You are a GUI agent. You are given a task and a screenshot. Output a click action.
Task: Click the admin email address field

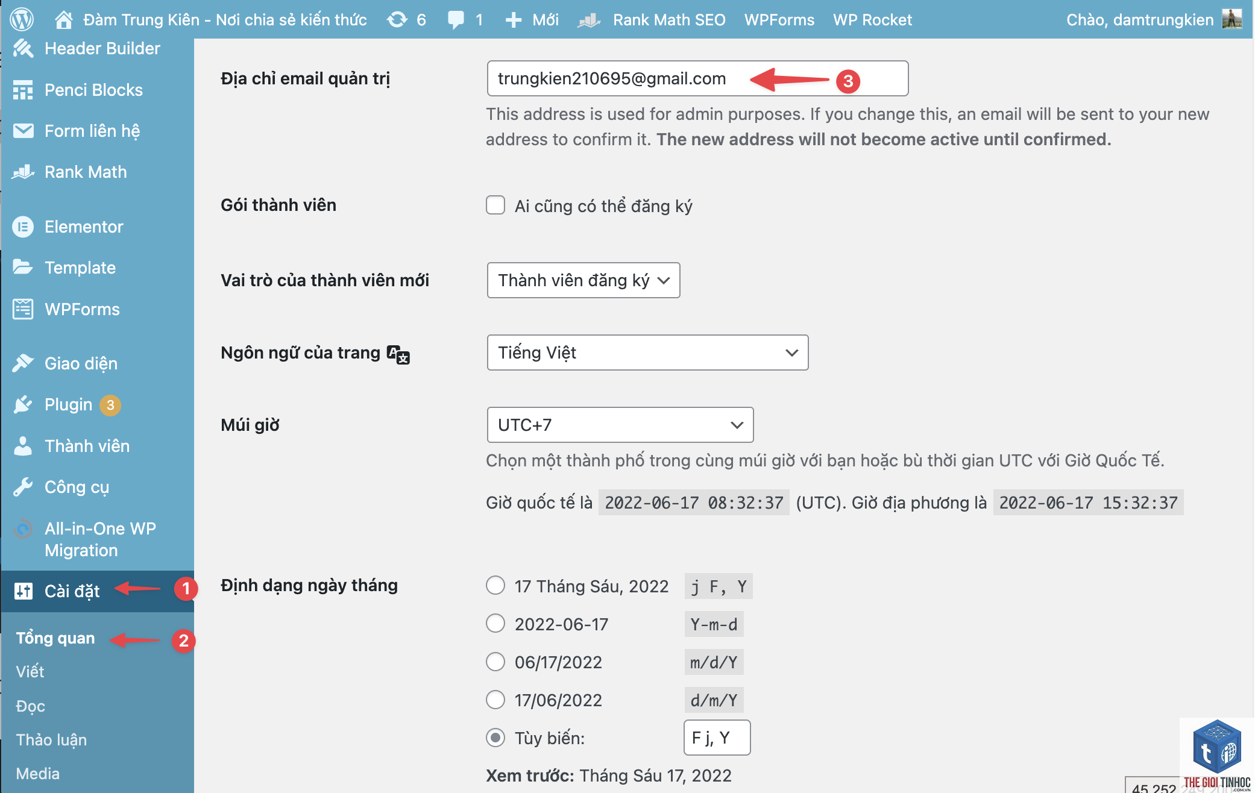pos(697,78)
